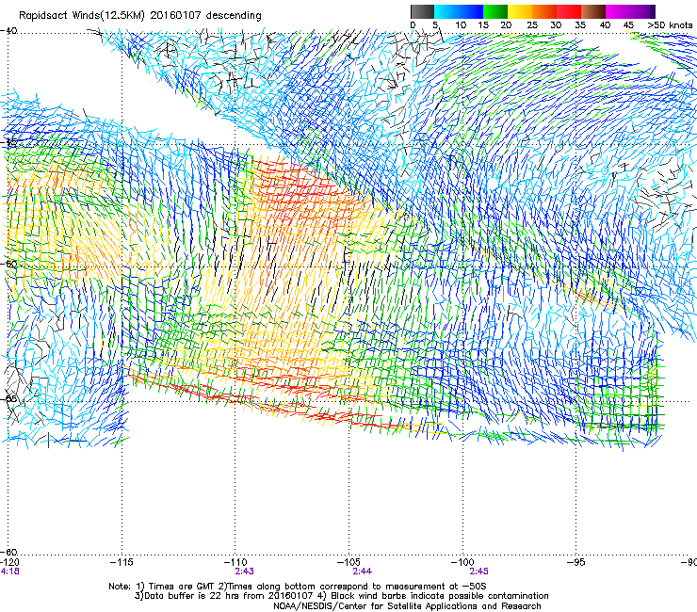The height and width of the screenshot is (612, 697).
Task: Click the -40 latitude axis label
Action: point(9,31)
